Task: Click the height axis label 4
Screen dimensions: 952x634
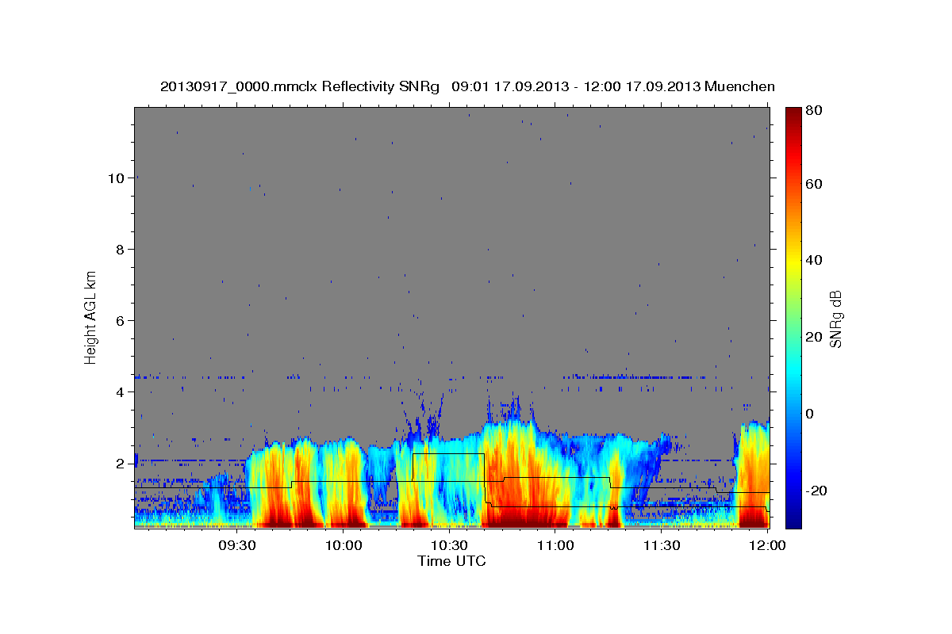Action: (120, 391)
